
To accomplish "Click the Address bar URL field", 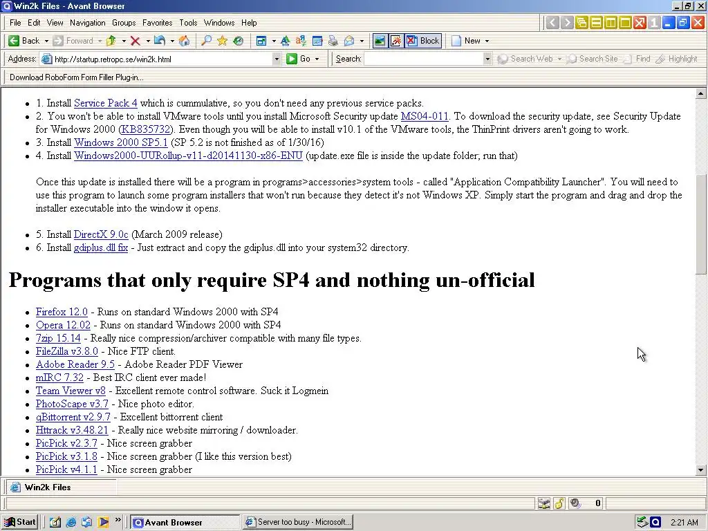I will click(156, 59).
